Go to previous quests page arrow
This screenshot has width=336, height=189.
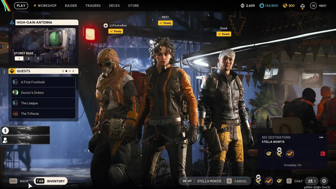click(63, 71)
